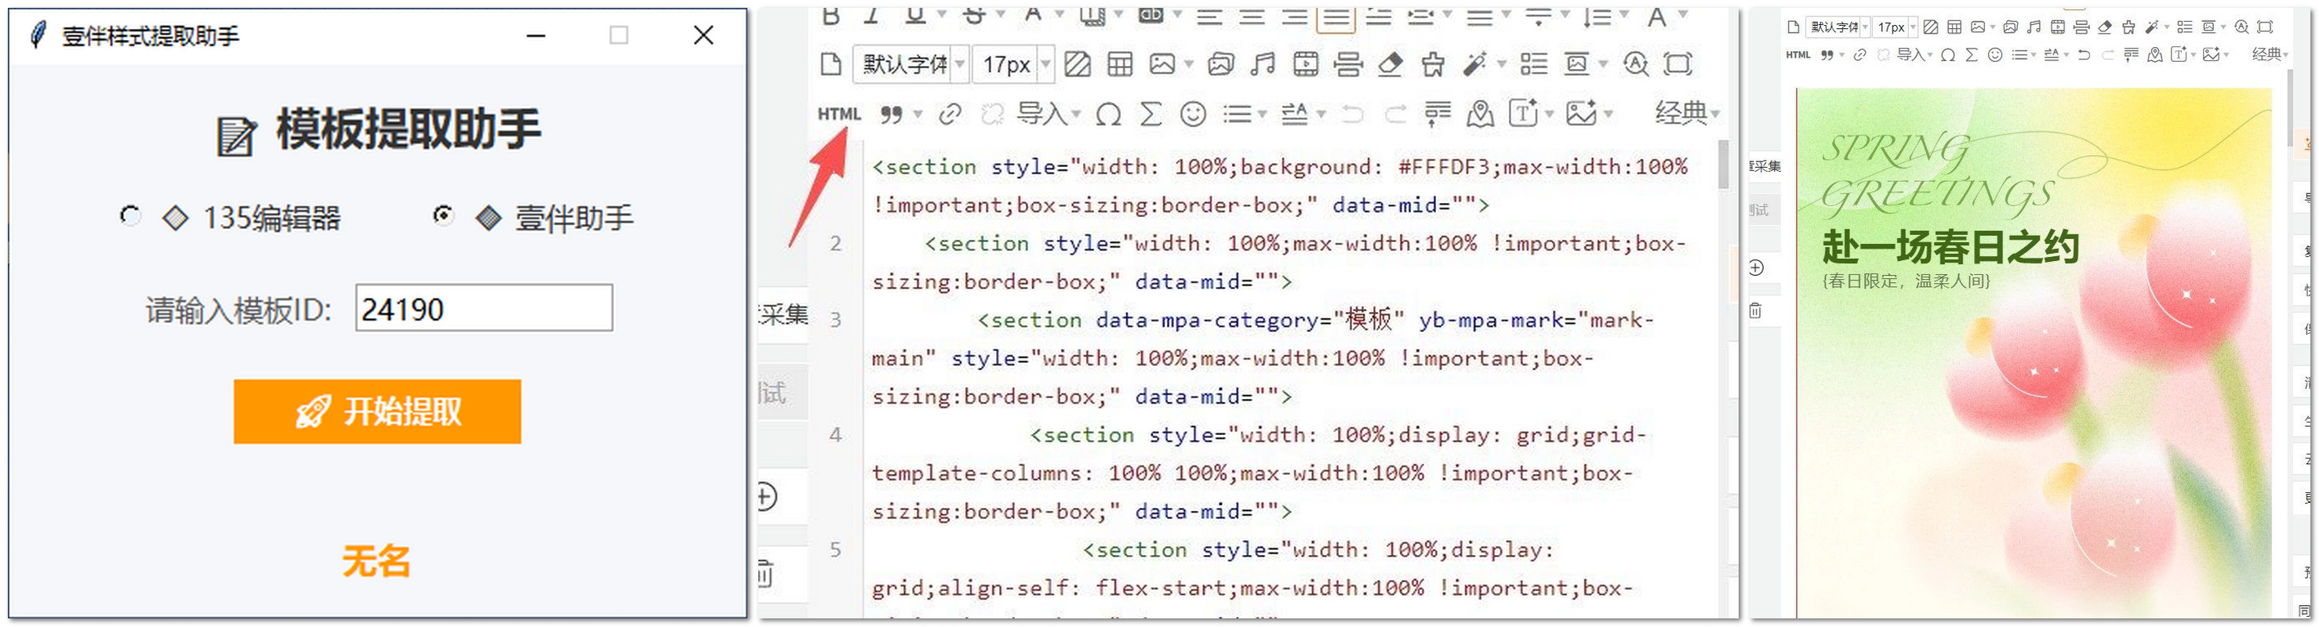Viewport: 2319px width, 627px height.
Task: Click Omega special character icon in code editor toolbar
Action: coord(1108,114)
